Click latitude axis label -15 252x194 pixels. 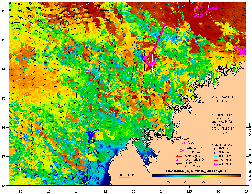pos(3,98)
